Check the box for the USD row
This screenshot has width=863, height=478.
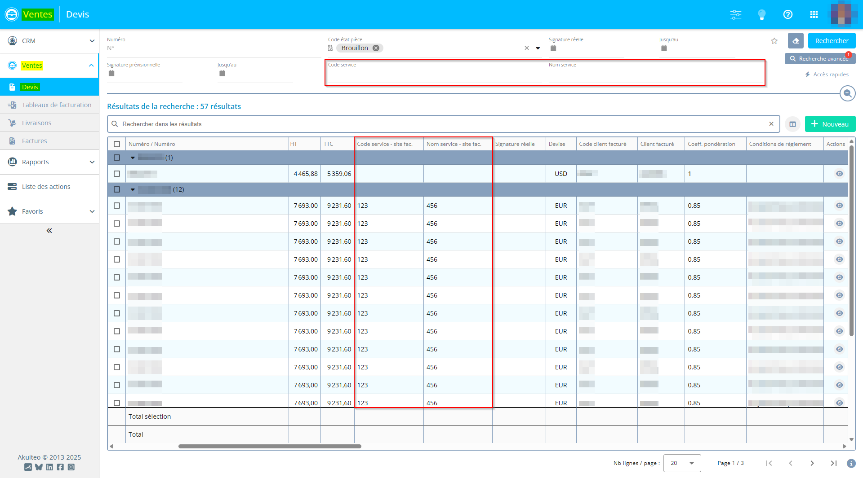pos(117,174)
